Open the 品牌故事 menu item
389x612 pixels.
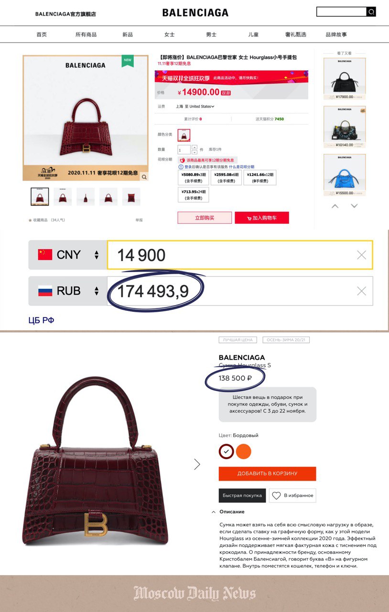(336, 34)
